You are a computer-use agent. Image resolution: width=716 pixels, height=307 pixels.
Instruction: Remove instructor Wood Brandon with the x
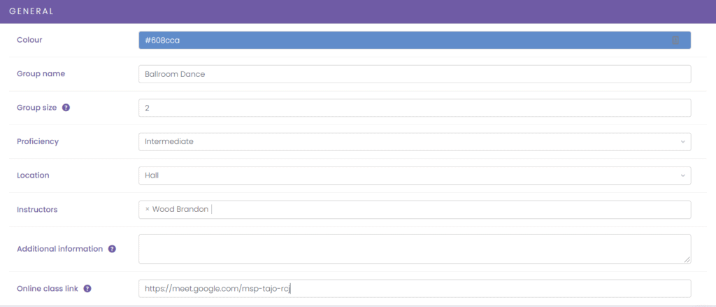[147, 209]
